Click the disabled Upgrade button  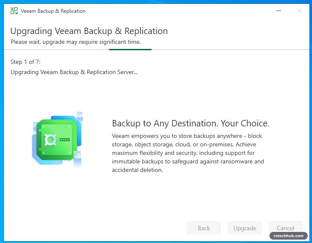(245, 228)
